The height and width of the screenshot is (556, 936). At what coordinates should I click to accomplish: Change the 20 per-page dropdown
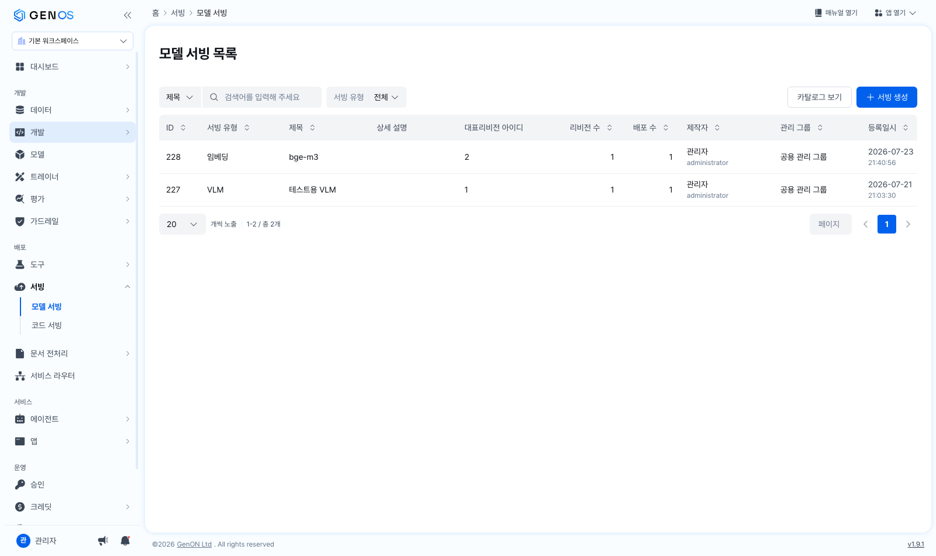[182, 224]
